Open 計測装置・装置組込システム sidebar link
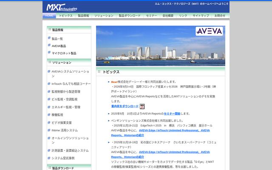Screen dimensions: 272x170 70,150
